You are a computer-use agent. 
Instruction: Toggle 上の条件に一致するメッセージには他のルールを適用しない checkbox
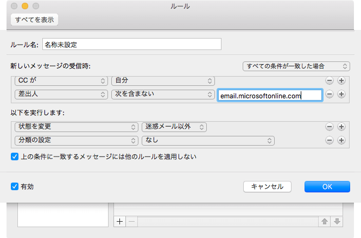pos(15,156)
